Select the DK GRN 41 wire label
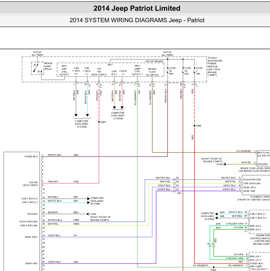Screen dimensions: 270x271 coord(241,228)
